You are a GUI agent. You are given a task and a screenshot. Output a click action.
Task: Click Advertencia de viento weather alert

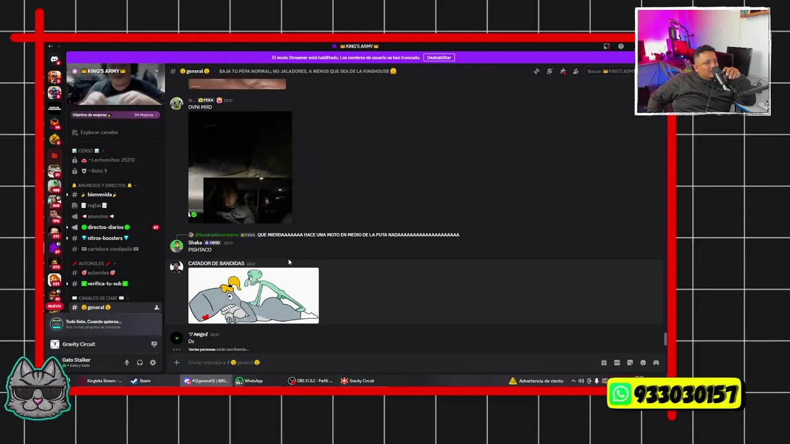coord(536,381)
